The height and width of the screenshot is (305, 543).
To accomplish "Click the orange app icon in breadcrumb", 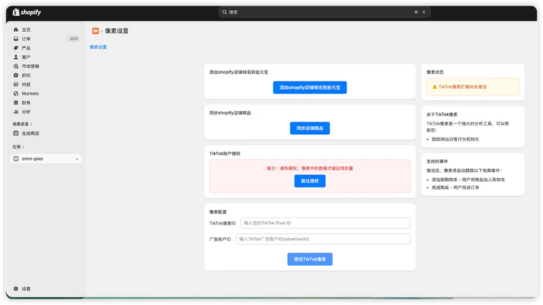I will click(96, 30).
